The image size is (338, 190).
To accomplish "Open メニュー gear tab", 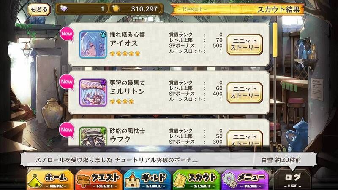I will (245, 180).
